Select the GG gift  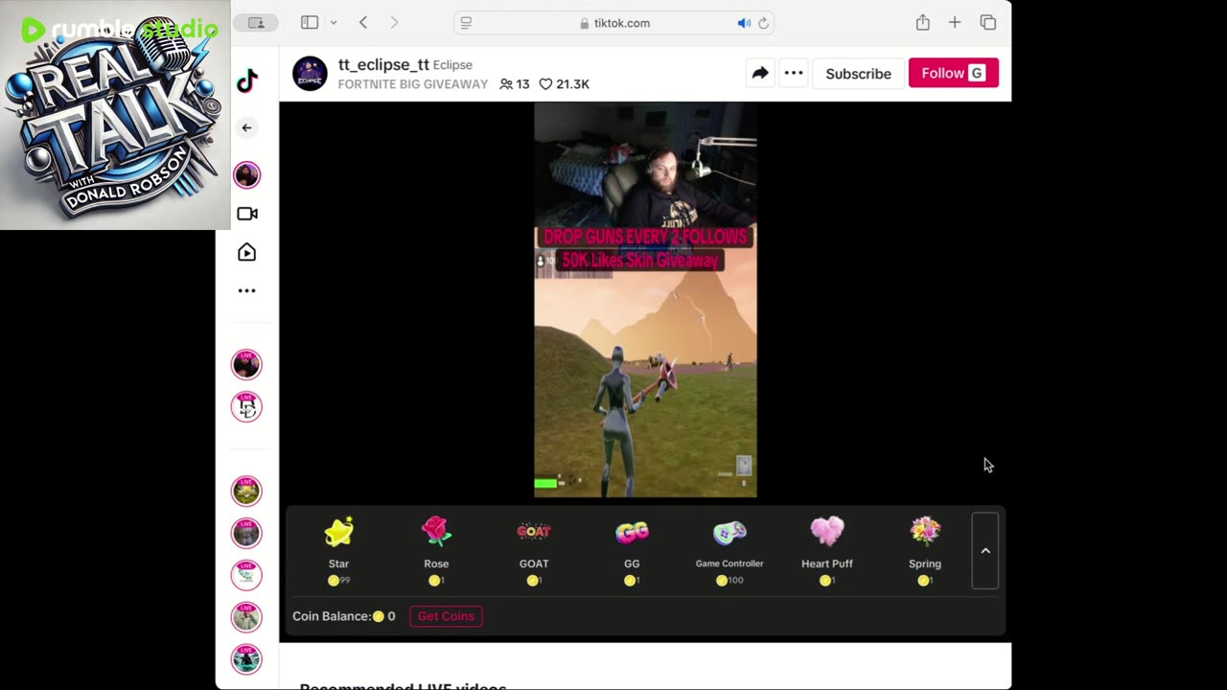tap(632, 550)
